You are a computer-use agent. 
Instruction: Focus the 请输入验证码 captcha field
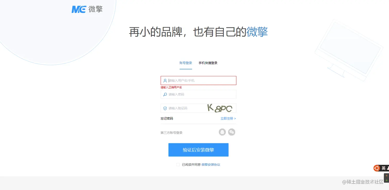pyautogui.click(x=183, y=108)
